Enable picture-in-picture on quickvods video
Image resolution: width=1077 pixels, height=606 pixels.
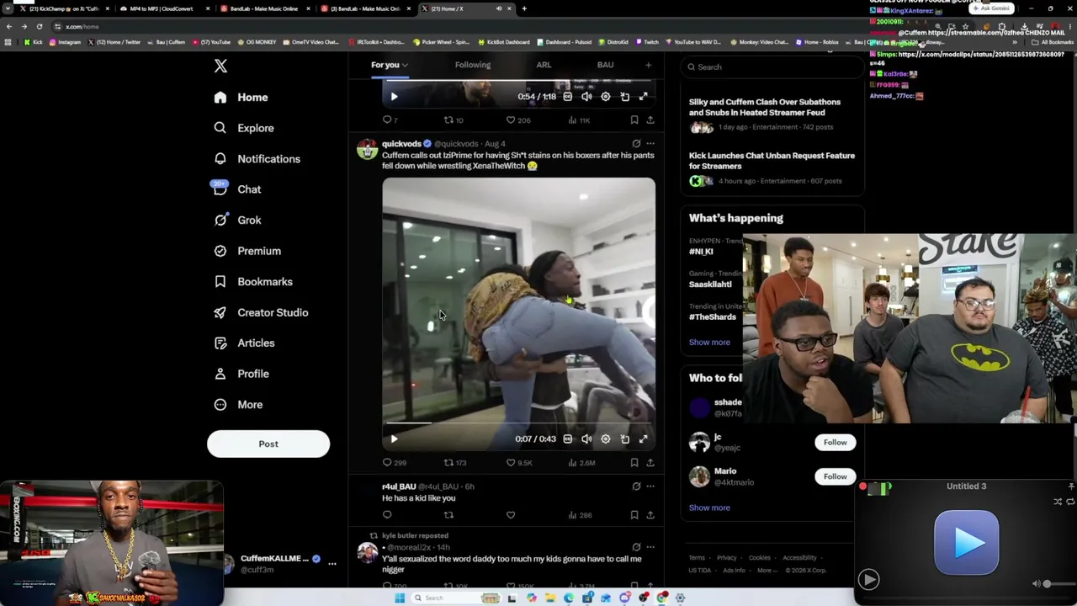pos(624,439)
